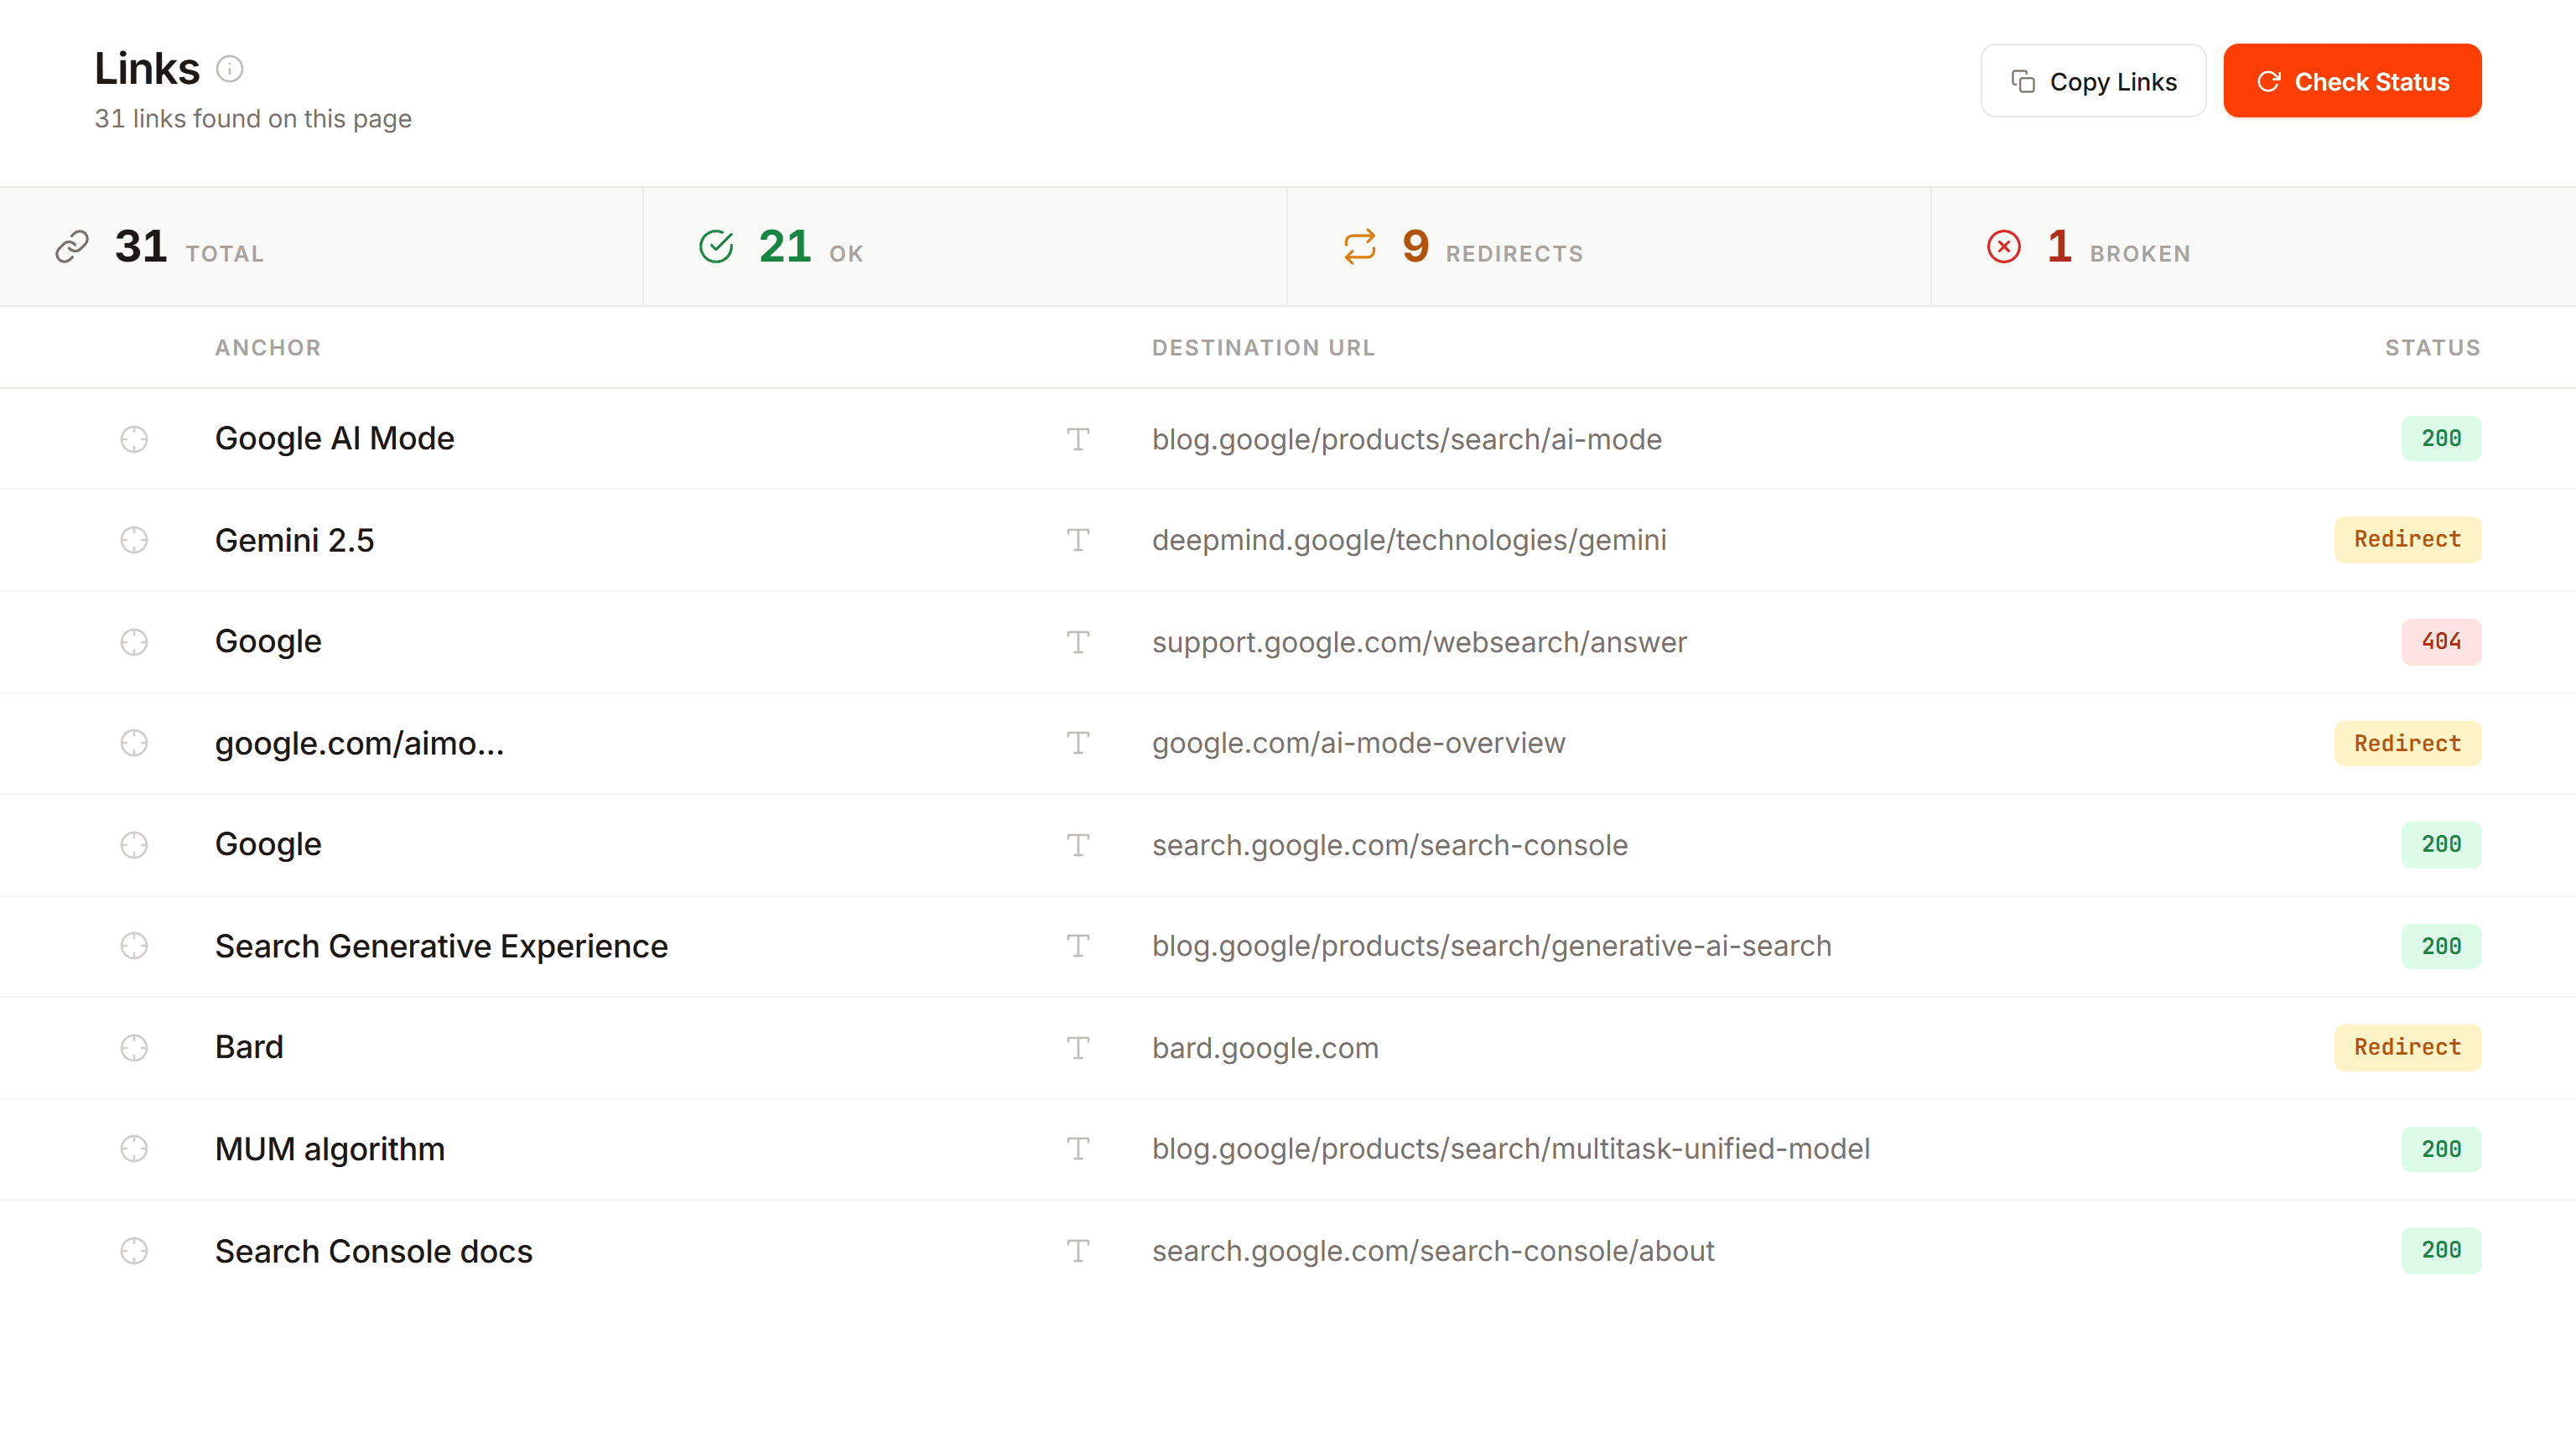Click text type icon for Search Generative Experience
The height and width of the screenshot is (1442, 2576).
coord(1078,946)
